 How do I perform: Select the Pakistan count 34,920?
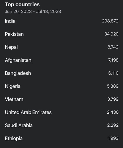click(111, 34)
